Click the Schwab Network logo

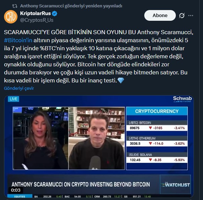[182, 99]
